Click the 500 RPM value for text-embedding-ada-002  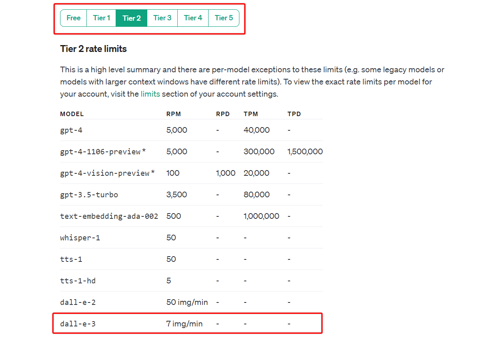tap(173, 216)
